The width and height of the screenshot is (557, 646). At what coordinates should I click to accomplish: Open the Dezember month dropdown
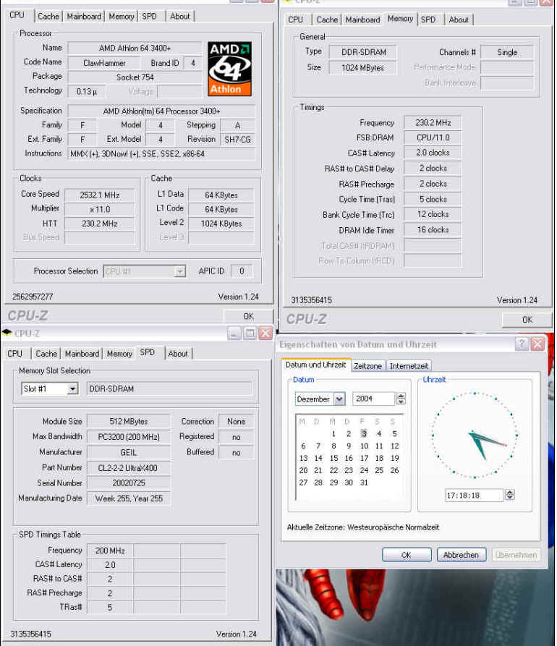coord(339,399)
